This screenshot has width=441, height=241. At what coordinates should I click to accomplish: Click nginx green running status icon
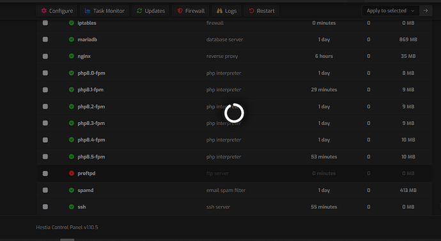click(72, 56)
